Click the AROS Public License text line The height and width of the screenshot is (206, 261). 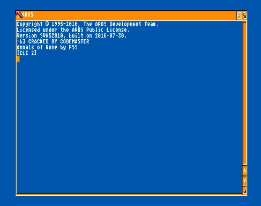[x=73, y=30]
